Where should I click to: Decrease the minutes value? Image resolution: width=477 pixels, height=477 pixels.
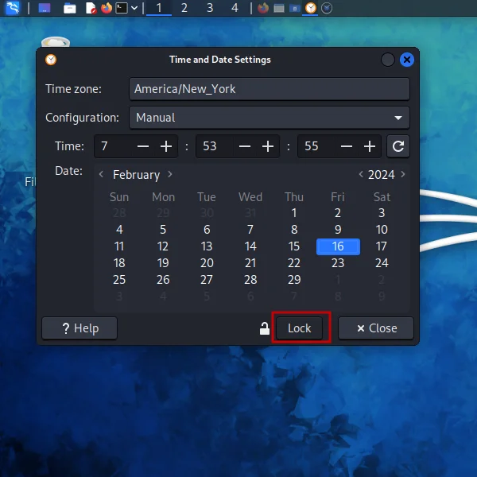(x=245, y=146)
